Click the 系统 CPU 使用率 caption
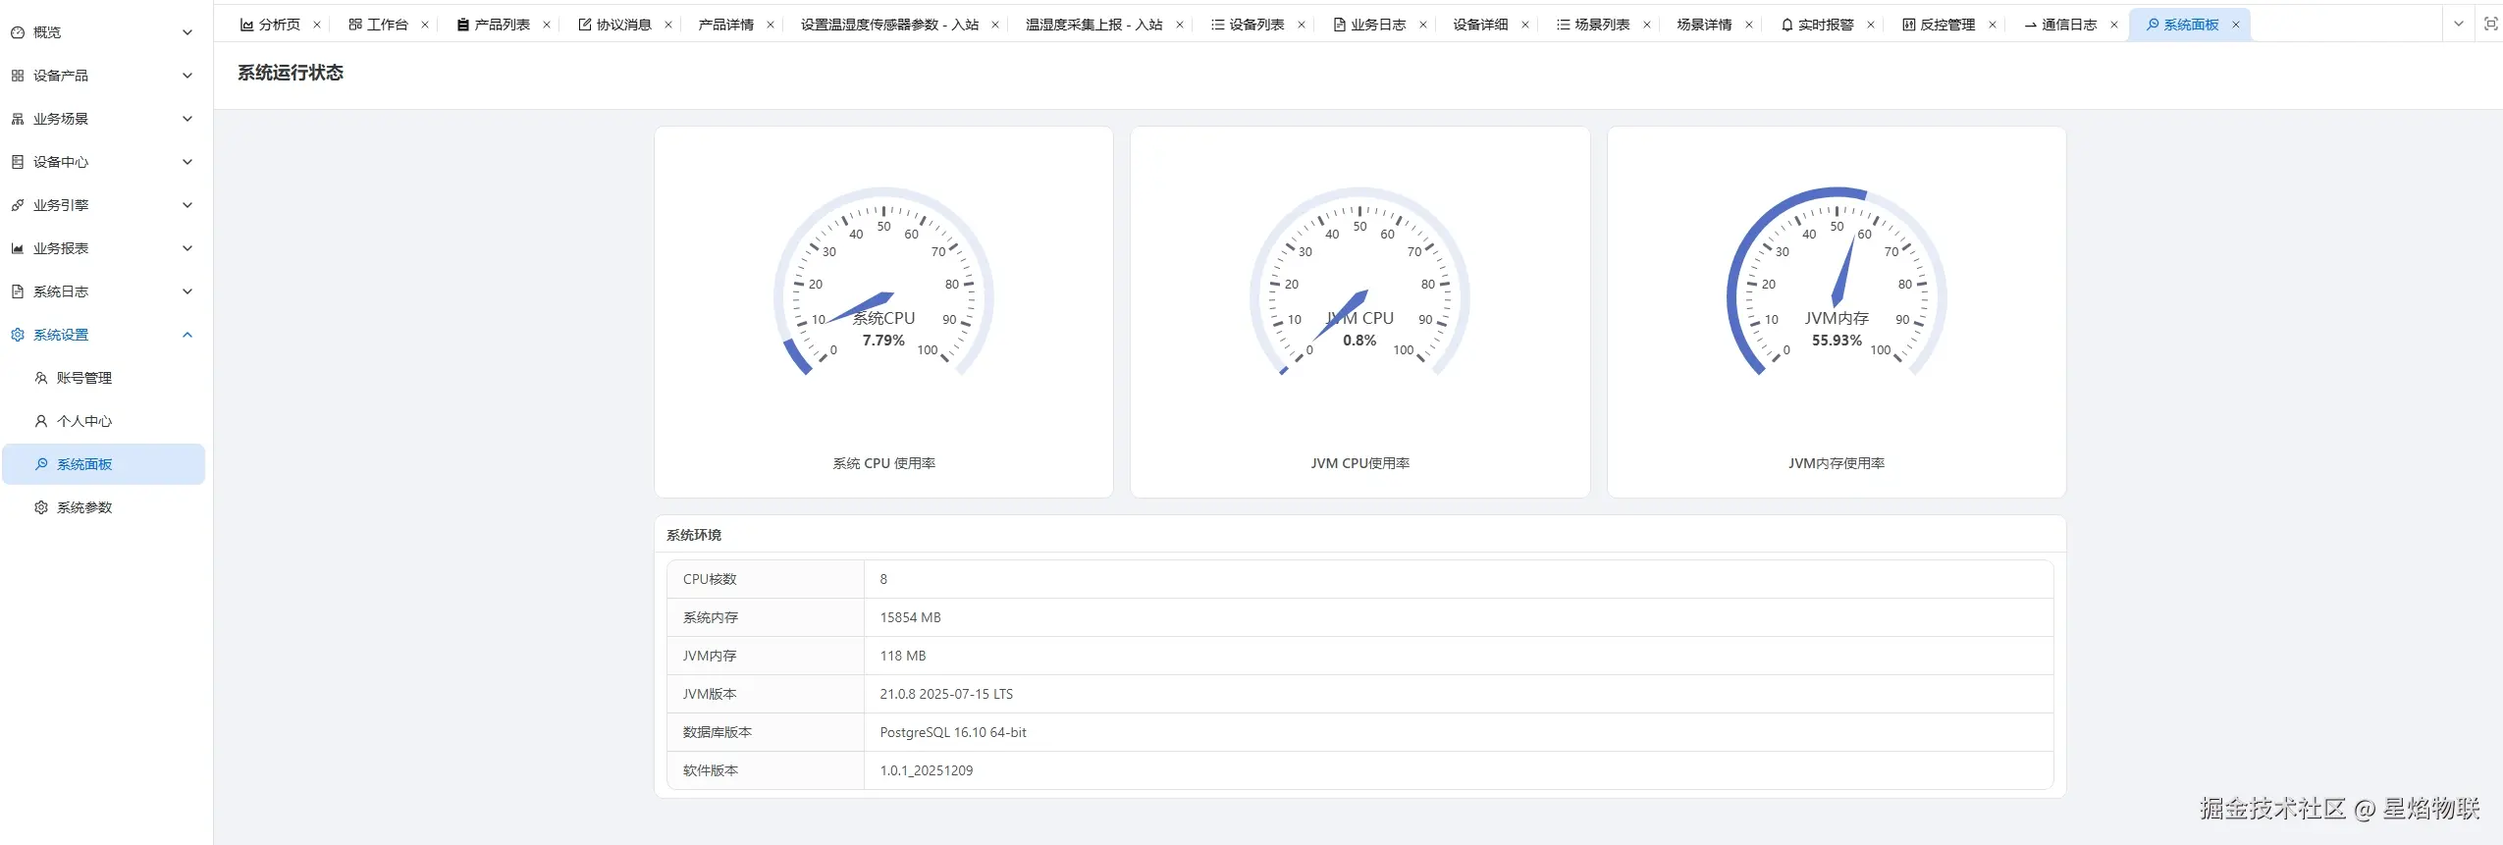 click(883, 463)
